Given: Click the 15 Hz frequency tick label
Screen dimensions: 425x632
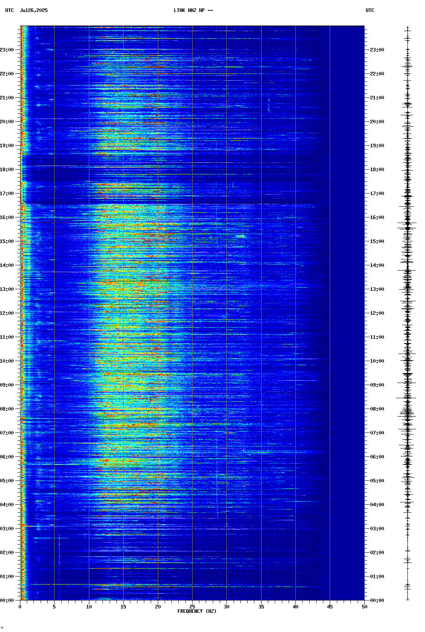Looking at the screenshot, I should [123, 607].
